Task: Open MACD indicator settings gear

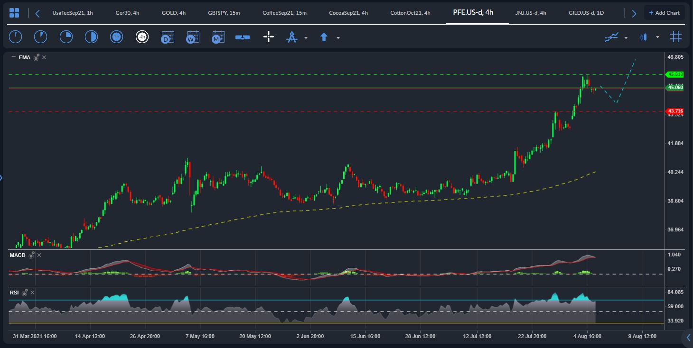Action: [32, 256]
